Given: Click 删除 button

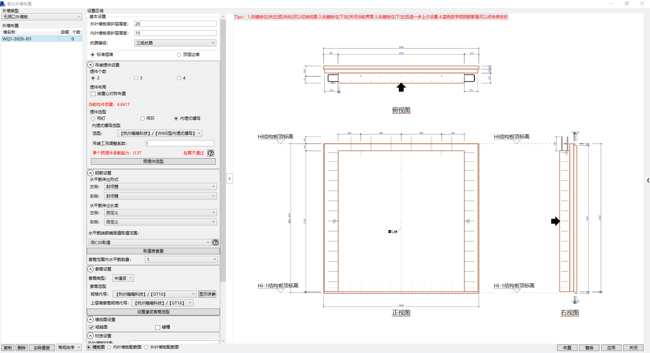Looking at the screenshot, I should [x=21, y=348].
